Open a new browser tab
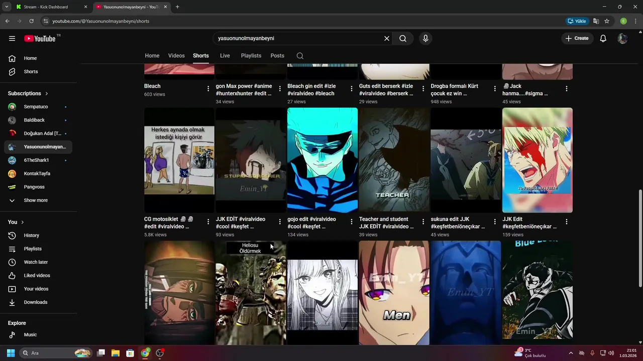 point(177,7)
